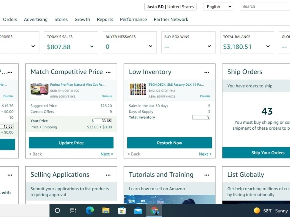The width and height of the screenshot is (290, 217).
Task: Open File Explorer from taskbar
Action: pos(106,210)
